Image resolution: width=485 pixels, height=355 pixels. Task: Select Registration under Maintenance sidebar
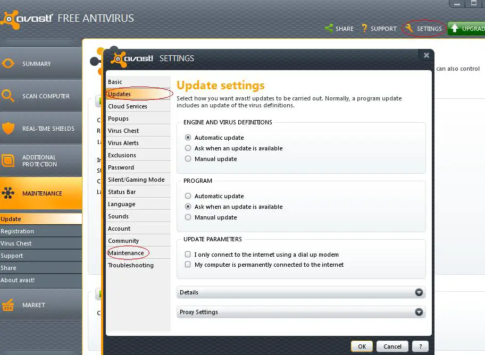[x=41, y=231]
